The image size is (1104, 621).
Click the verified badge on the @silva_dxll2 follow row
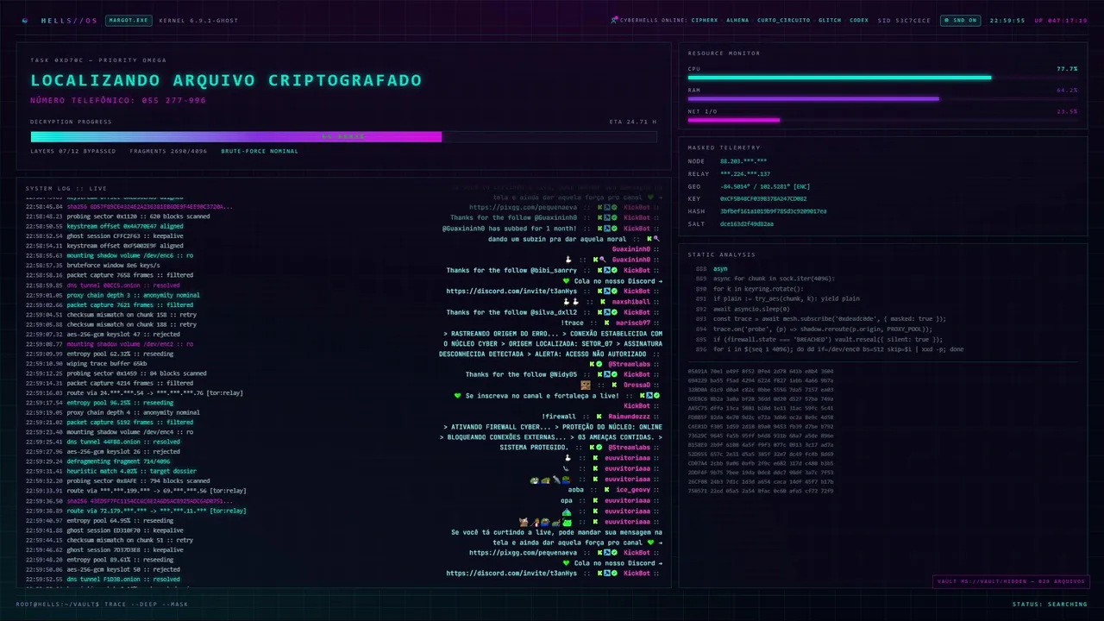614,312
